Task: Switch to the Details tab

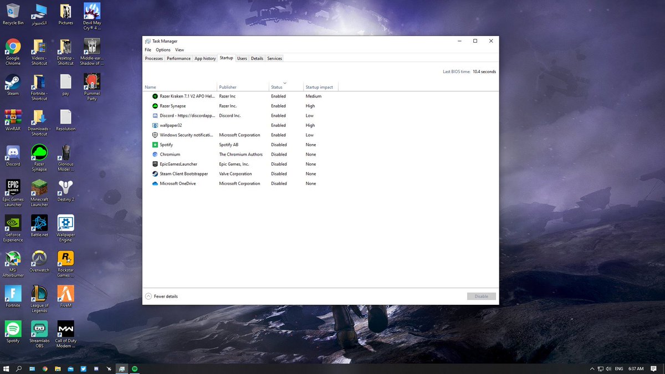Action: [x=257, y=58]
